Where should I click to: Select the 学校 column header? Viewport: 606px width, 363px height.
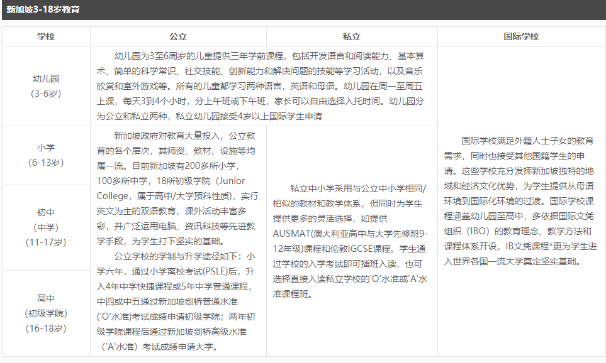[44, 36]
